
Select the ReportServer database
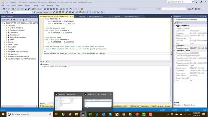coord(15,35)
